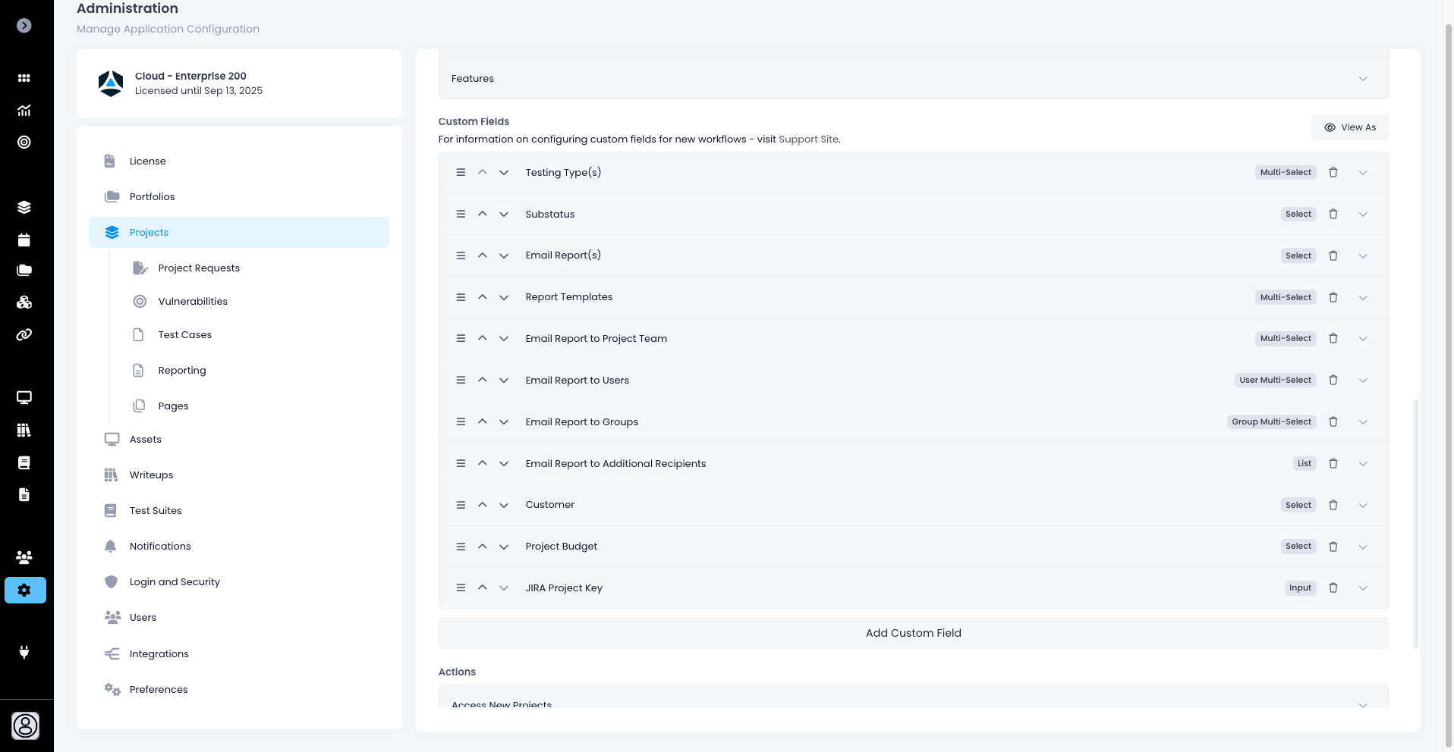
Task: Click the content panel vertical scrollbar
Action: pyautogui.click(x=1415, y=523)
